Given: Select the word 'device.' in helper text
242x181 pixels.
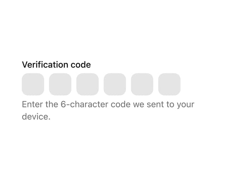Looking at the screenshot, I should pos(36,117).
